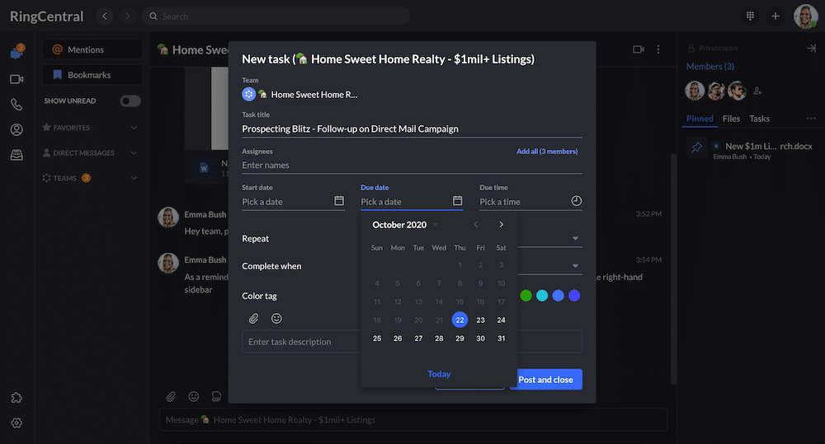825x444 pixels.
Task: Expand the Direct Messages section
Action: click(134, 153)
